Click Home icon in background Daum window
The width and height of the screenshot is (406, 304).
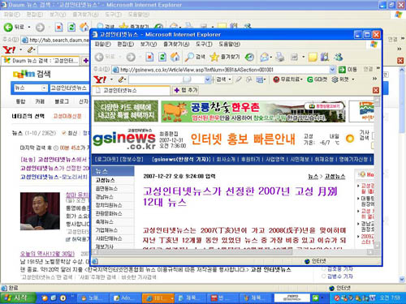(x=84, y=27)
